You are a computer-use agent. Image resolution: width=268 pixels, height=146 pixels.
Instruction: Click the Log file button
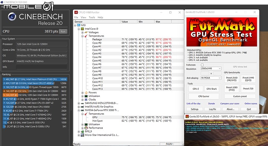pos(213,109)
